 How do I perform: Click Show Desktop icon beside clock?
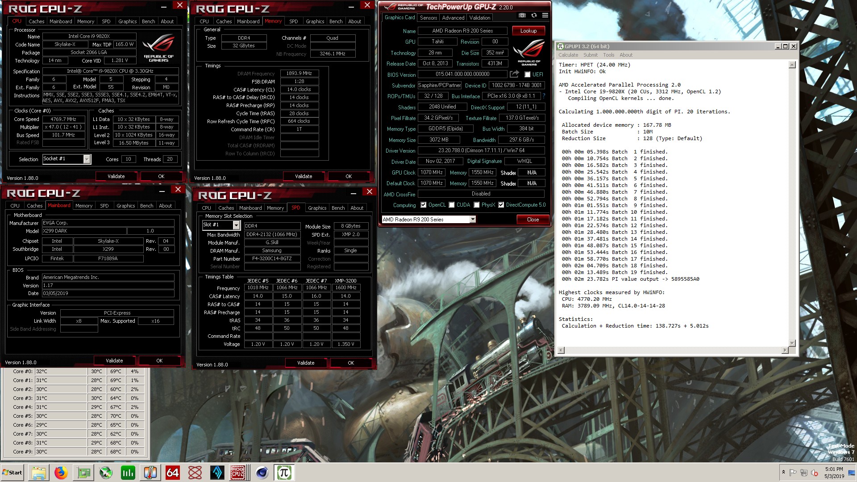(852, 473)
